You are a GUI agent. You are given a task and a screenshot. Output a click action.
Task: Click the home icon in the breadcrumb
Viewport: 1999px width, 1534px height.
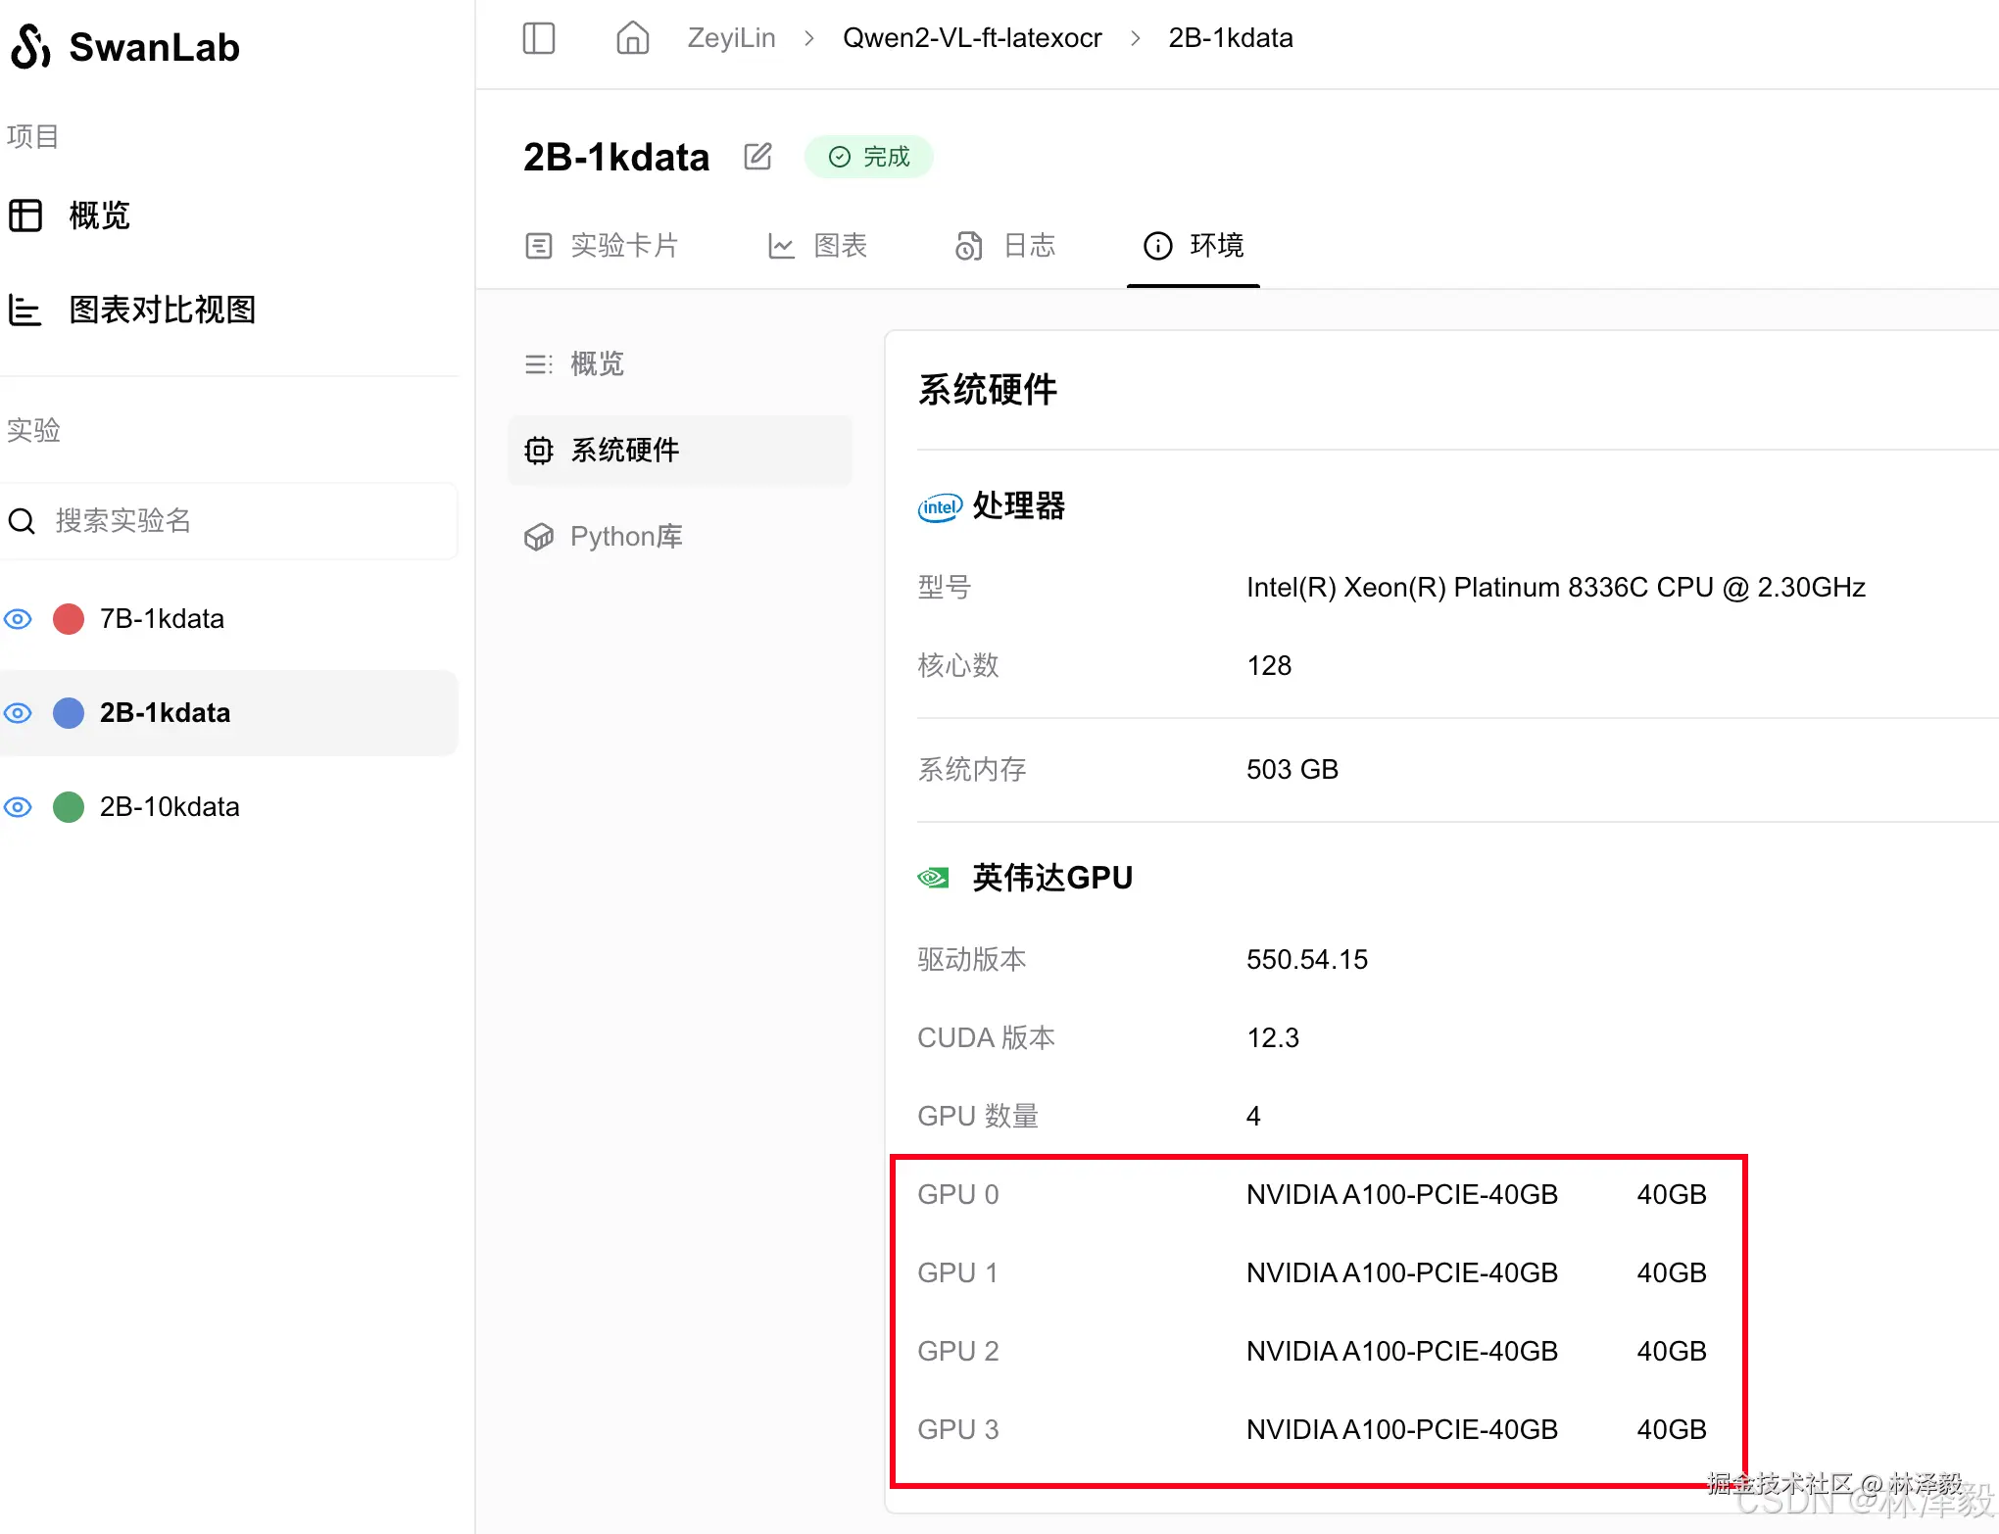pos(631,37)
